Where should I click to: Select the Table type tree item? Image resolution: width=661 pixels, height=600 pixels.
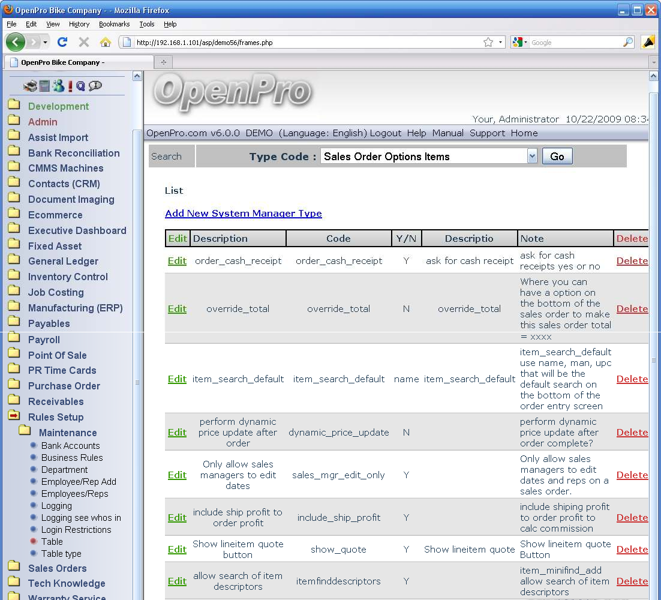tap(61, 554)
